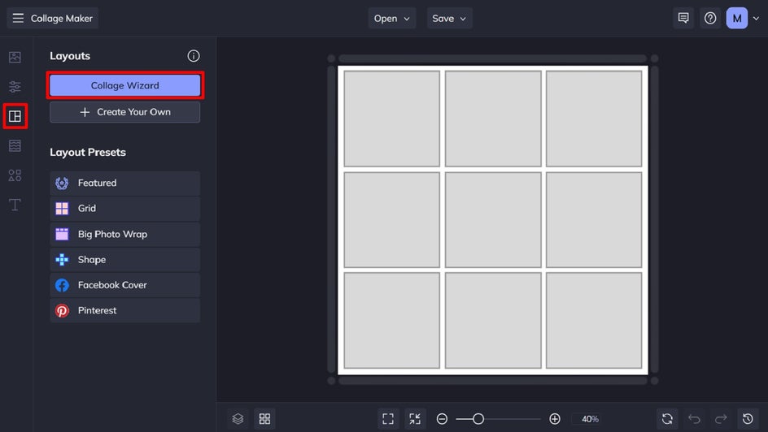
Task: Open the layers panel icon
Action: coord(238,419)
